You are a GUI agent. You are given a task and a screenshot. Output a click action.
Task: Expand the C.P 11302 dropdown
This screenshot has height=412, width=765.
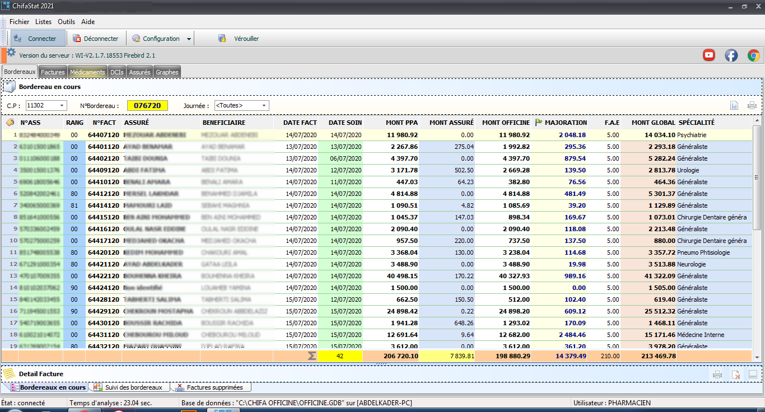point(62,105)
